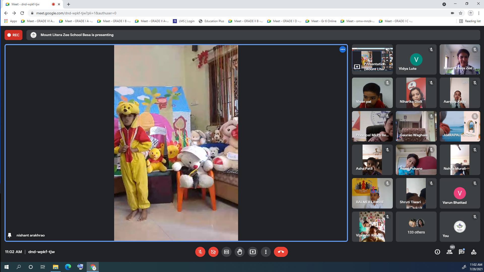Click the Niharika Dixit video tile

416,93
